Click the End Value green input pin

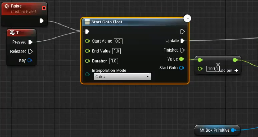(88, 51)
